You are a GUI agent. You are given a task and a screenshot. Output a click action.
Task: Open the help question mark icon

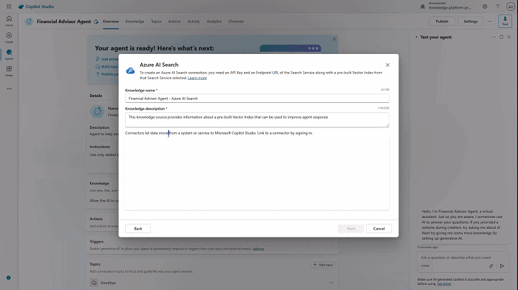(x=497, y=6)
